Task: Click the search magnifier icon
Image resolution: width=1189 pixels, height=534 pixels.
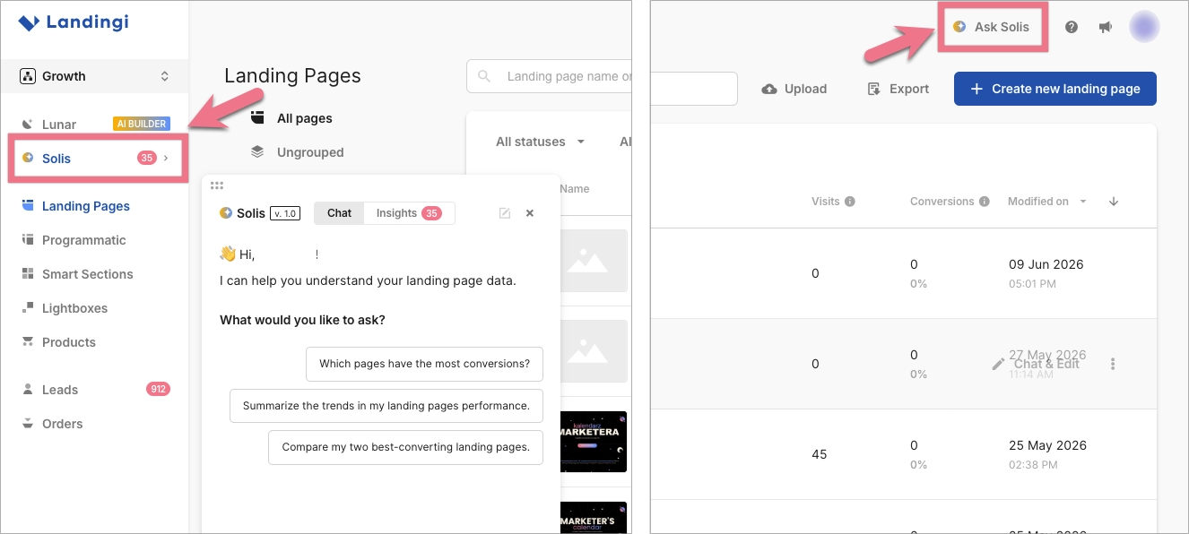Action: 484,76
